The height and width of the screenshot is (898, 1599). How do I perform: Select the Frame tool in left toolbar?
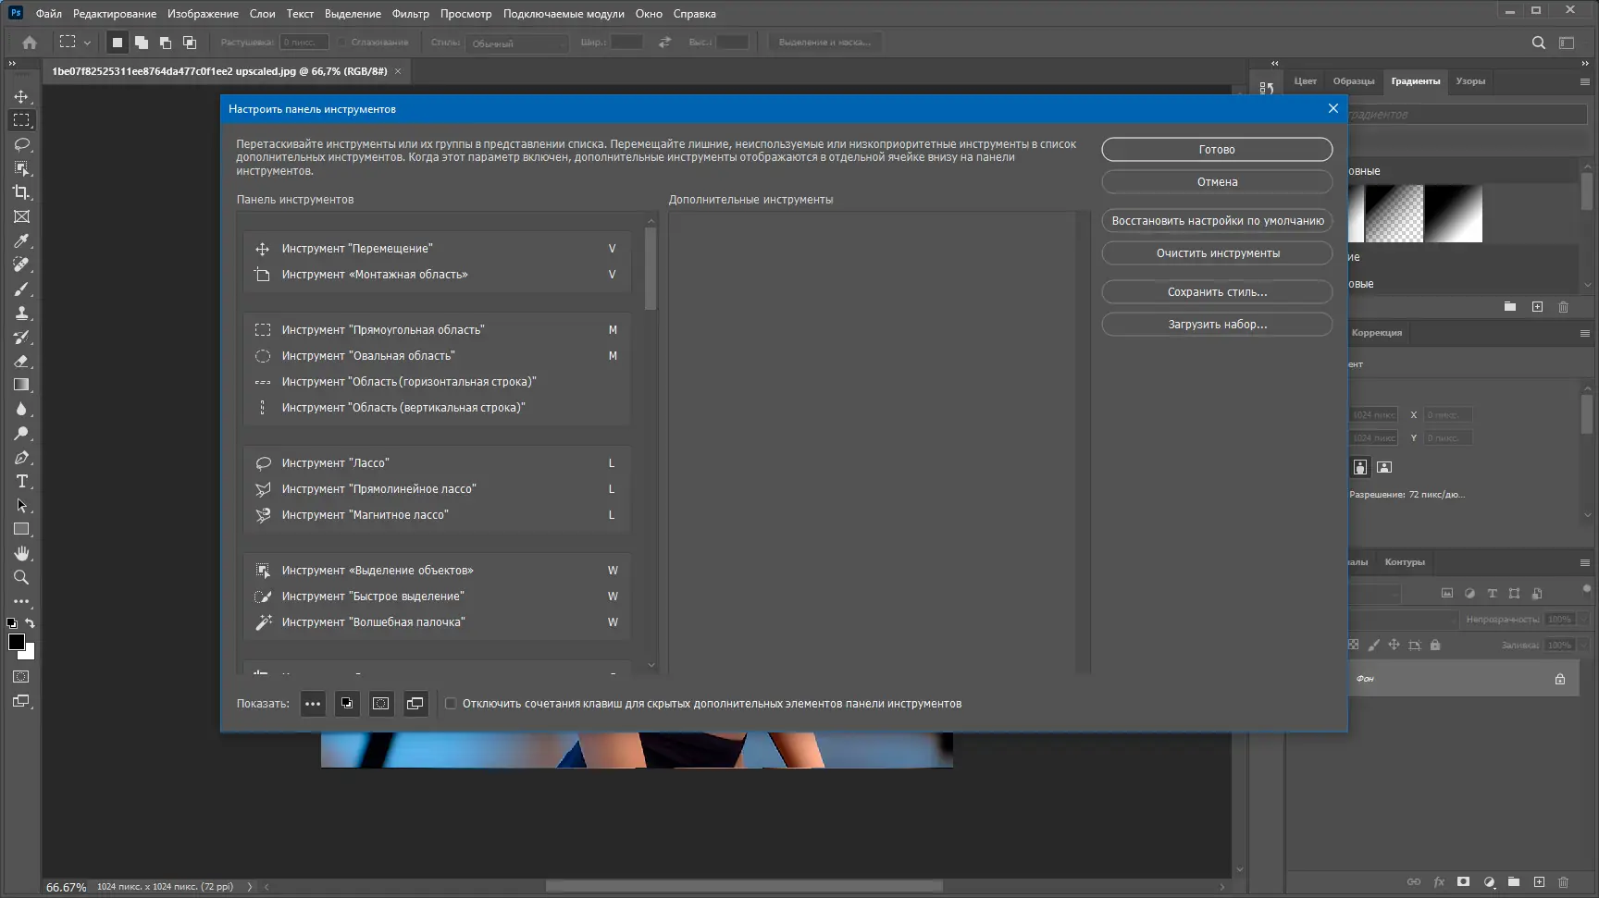pos(21,216)
